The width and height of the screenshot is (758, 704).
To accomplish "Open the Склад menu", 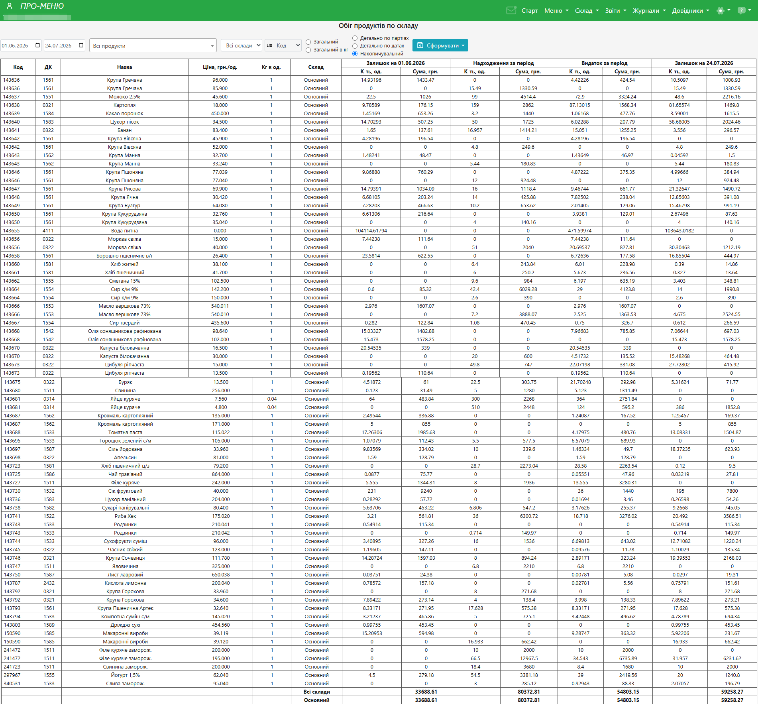I will point(587,11).
